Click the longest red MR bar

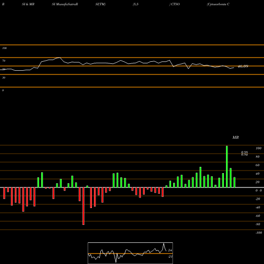point(83,206)
